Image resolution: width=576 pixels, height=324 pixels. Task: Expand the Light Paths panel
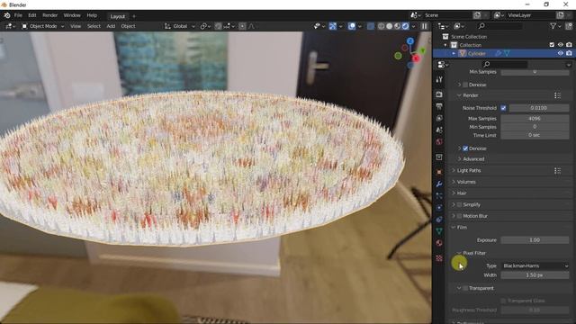pos(454,170)
